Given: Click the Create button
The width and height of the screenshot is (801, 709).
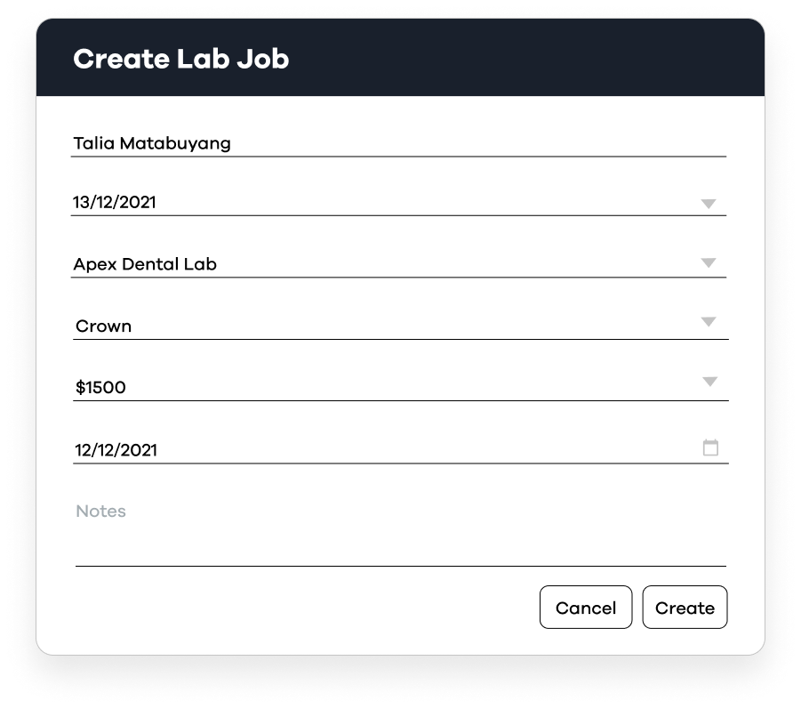Looking at the screenshot, I should tap(685, 608).
